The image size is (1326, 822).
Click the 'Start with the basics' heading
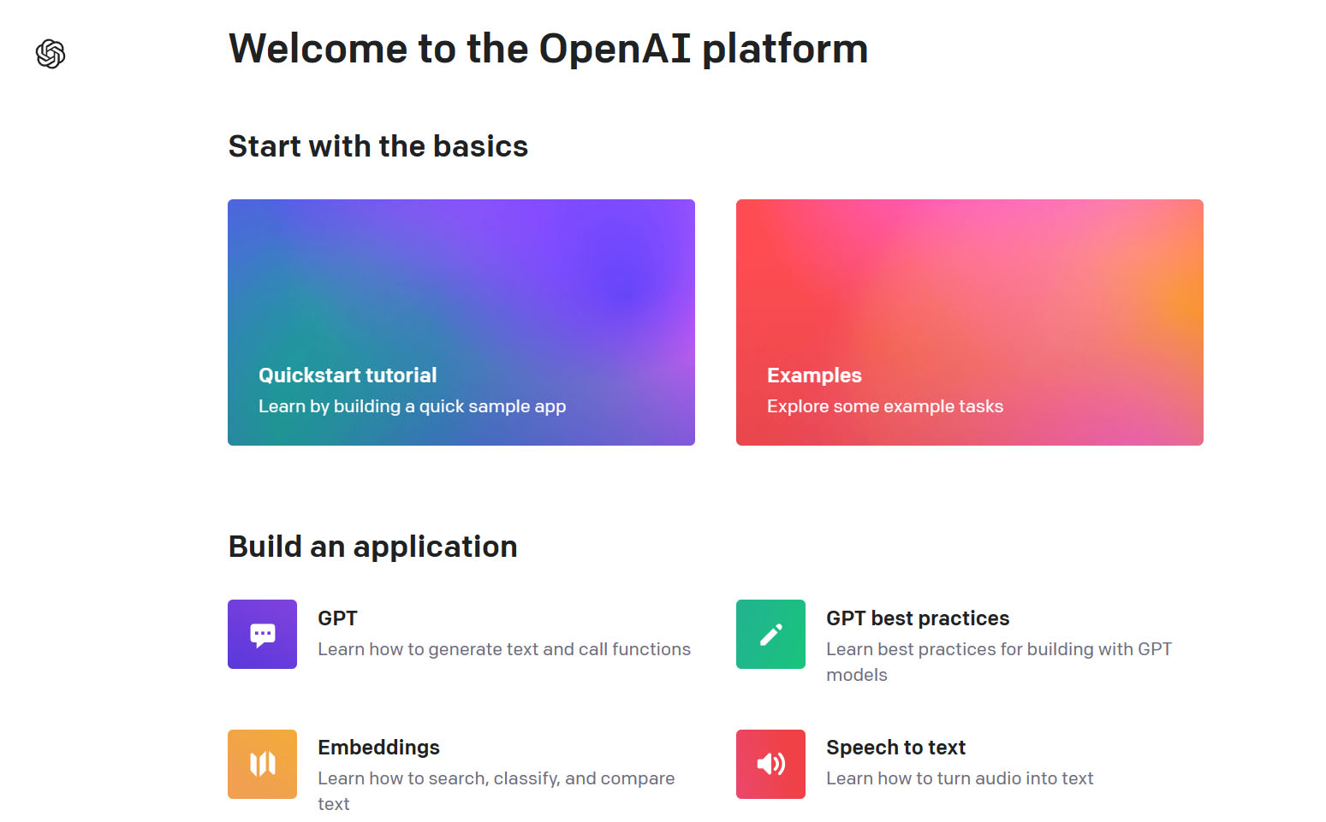(378, 146)
